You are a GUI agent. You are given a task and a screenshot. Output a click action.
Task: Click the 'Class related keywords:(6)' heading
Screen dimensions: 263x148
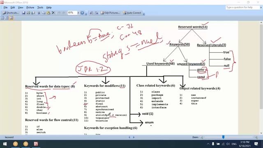(156, 86)
